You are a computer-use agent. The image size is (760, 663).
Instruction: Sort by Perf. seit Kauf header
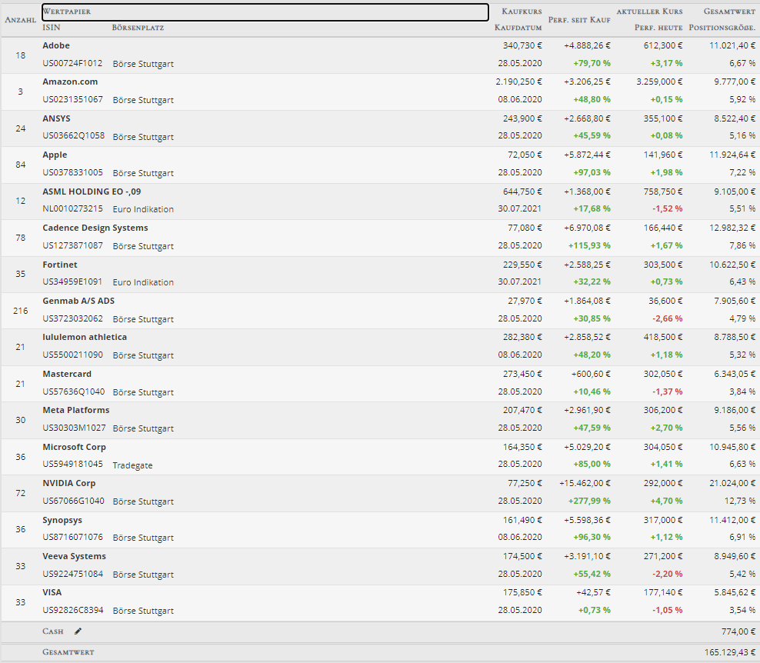[x=579, y=20]
